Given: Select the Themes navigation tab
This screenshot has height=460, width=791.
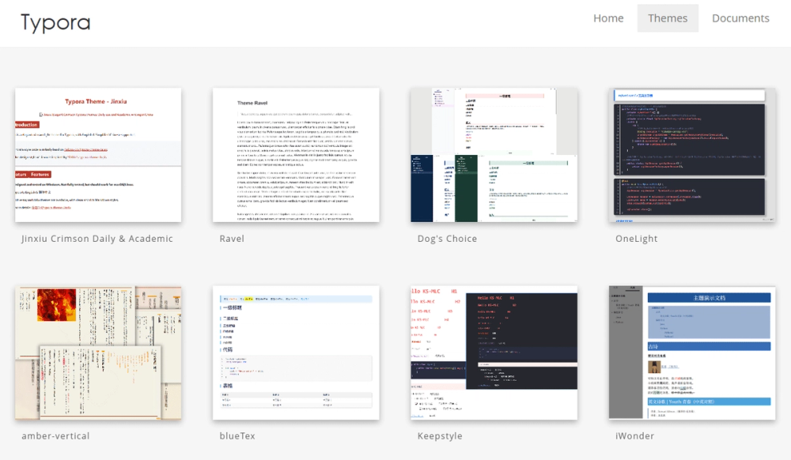Looking at the screenshot, I should click(x=668, y=18).
